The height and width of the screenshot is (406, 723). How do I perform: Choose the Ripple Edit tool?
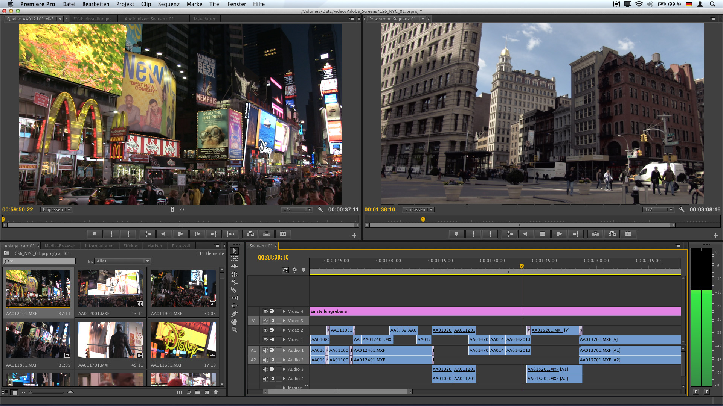[x=234, y=267]
